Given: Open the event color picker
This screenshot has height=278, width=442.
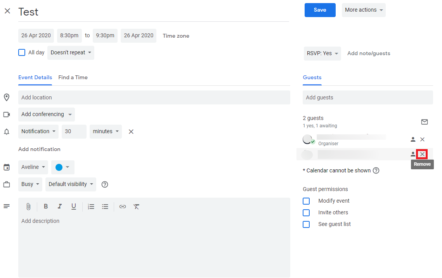Looking at the screenshot, I should click(62, 167).
